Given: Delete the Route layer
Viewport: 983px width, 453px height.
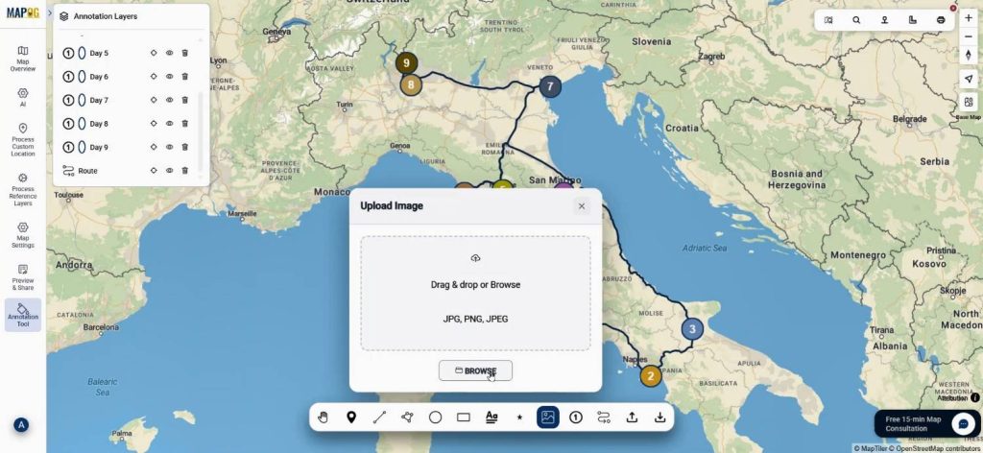Looking at the screenshot, I should tap(185, 171).
